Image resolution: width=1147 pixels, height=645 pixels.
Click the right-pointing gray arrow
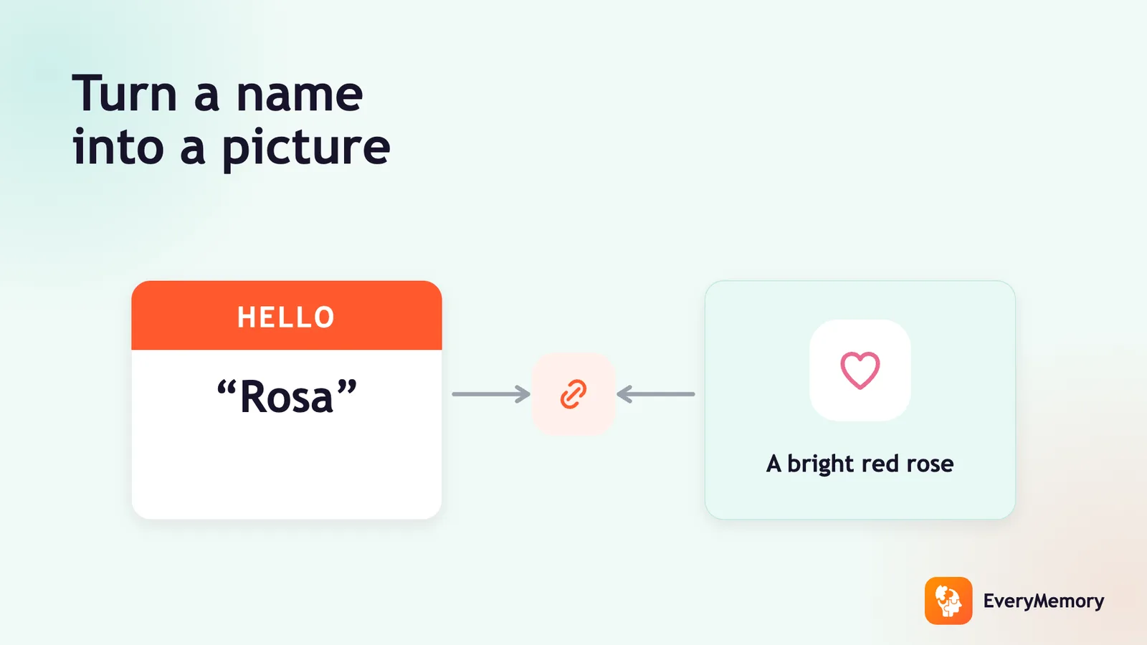click(x=491, y=393)
